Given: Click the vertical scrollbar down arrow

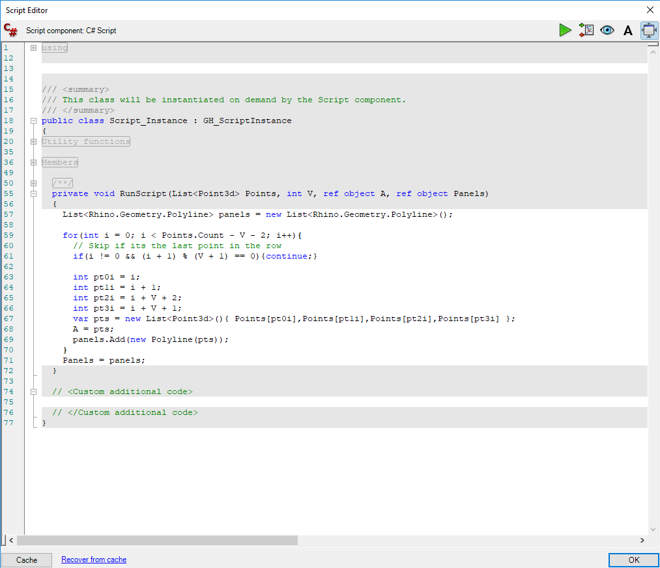Looking at the screenshot, I should tap(653, 529).
